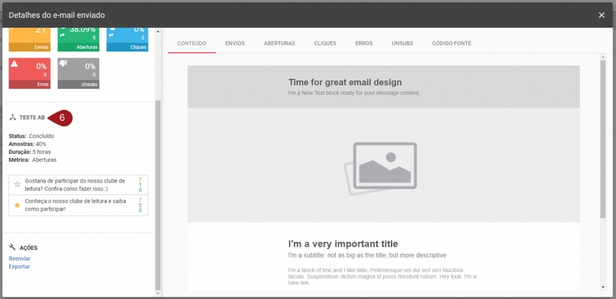Toggle the filled star on winning subject line

pos(17,205)
